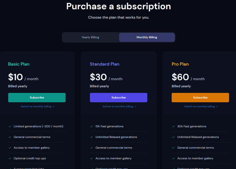
Task: Click Standard plan's Access to member gallery item
Action: (113, 158)
